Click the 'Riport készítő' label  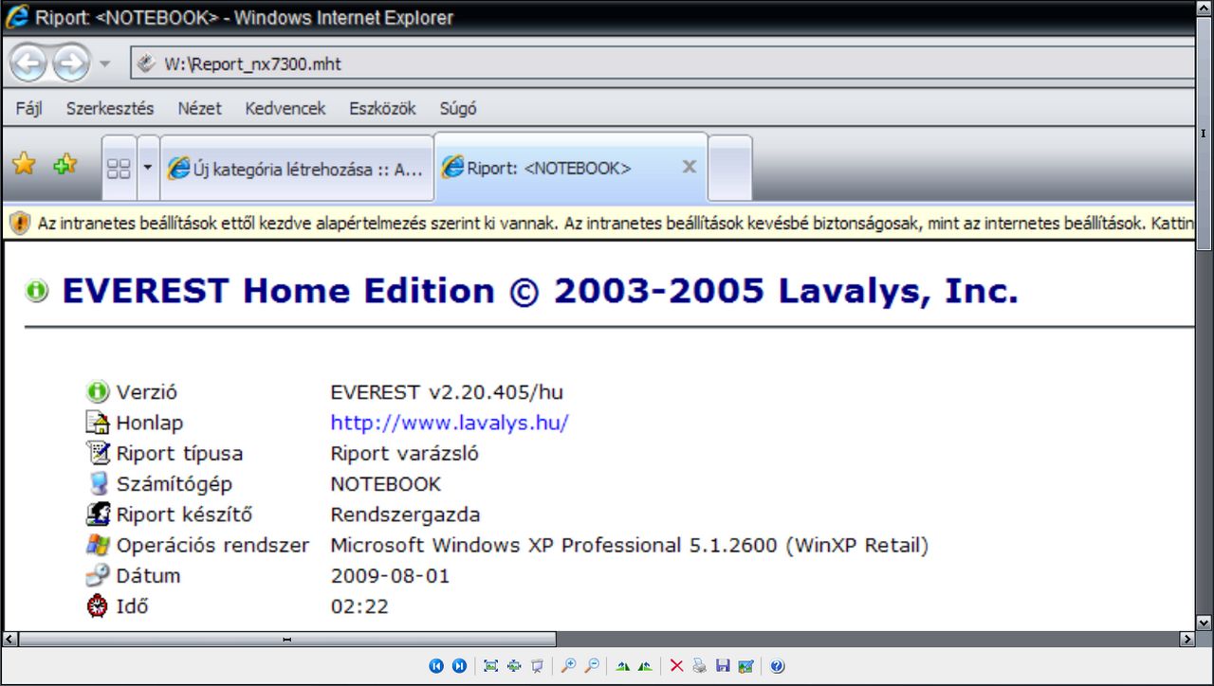184,514
